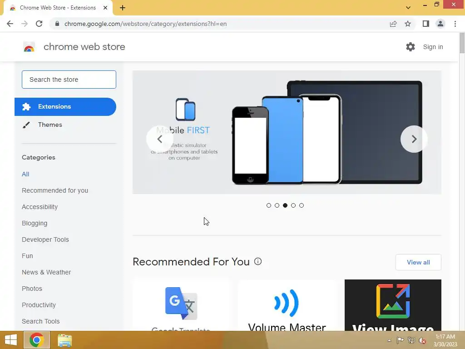465x349 pixels.
Task: Click the page vertical scrollbar thumb
Action: (x=462, y=43)
